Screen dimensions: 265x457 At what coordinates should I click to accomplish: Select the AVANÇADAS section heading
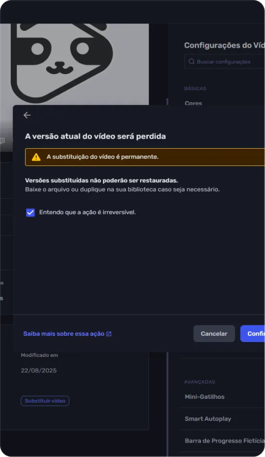[x=200, y=382]
